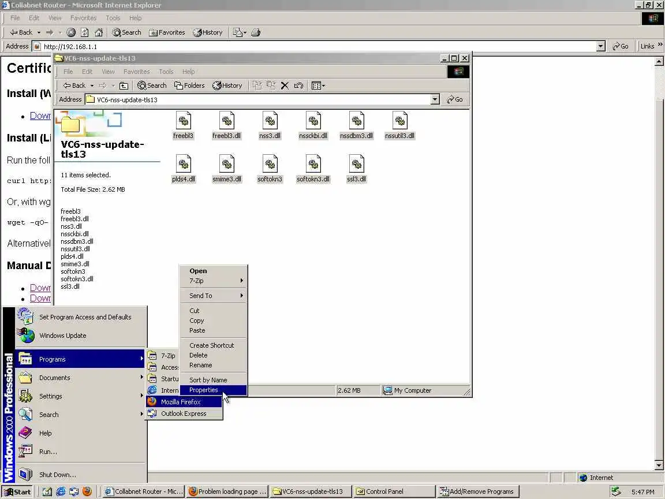The height and width of the screenshot is (499, 665).
Task: Expand the Settings submenu in Start menu
Action: 81,396
